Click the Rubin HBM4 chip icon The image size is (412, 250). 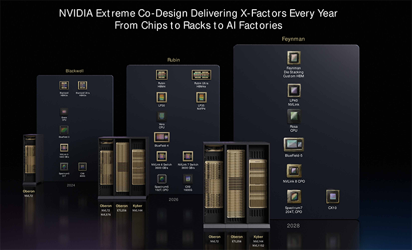pyautogui.click(x=161, y=75)
